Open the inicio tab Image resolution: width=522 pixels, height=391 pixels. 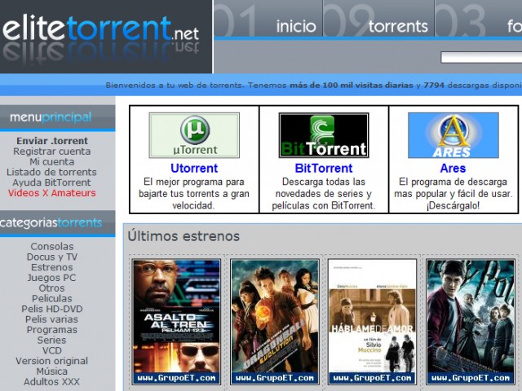point(296,26)
